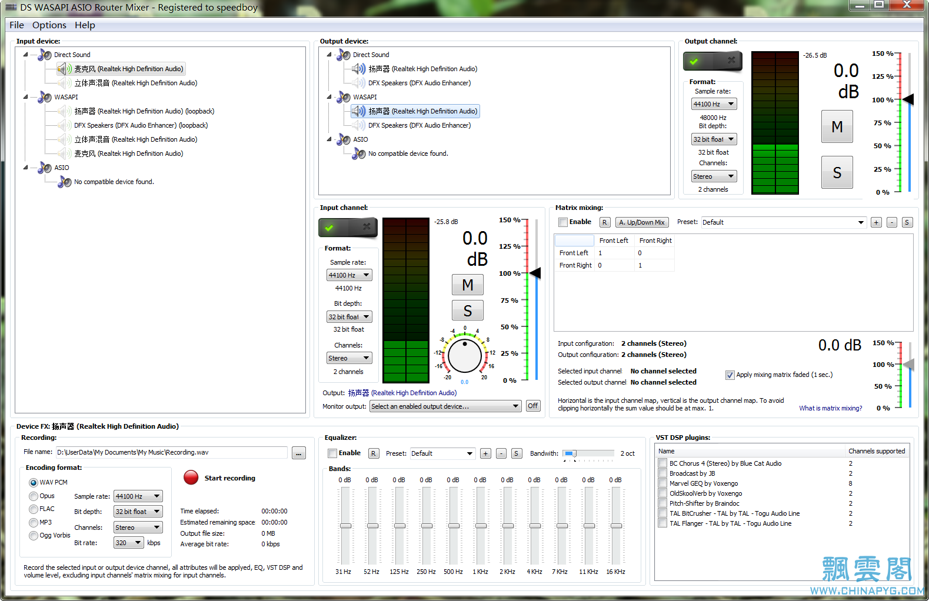Click the 1 KHz equalizer band slider
Screen dimensions: 929x601
pos(481,526)
